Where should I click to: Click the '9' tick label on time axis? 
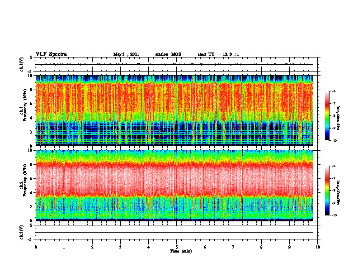tap(289, 247)
